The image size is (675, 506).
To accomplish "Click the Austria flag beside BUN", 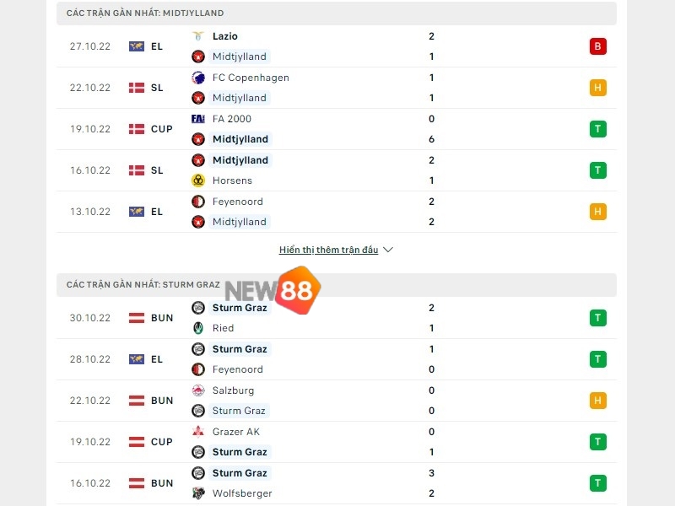I will pos(136,318).
